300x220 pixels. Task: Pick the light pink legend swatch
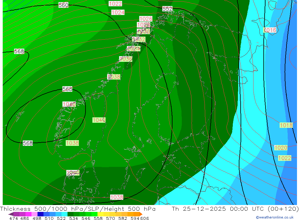click(x=34, y=214)
